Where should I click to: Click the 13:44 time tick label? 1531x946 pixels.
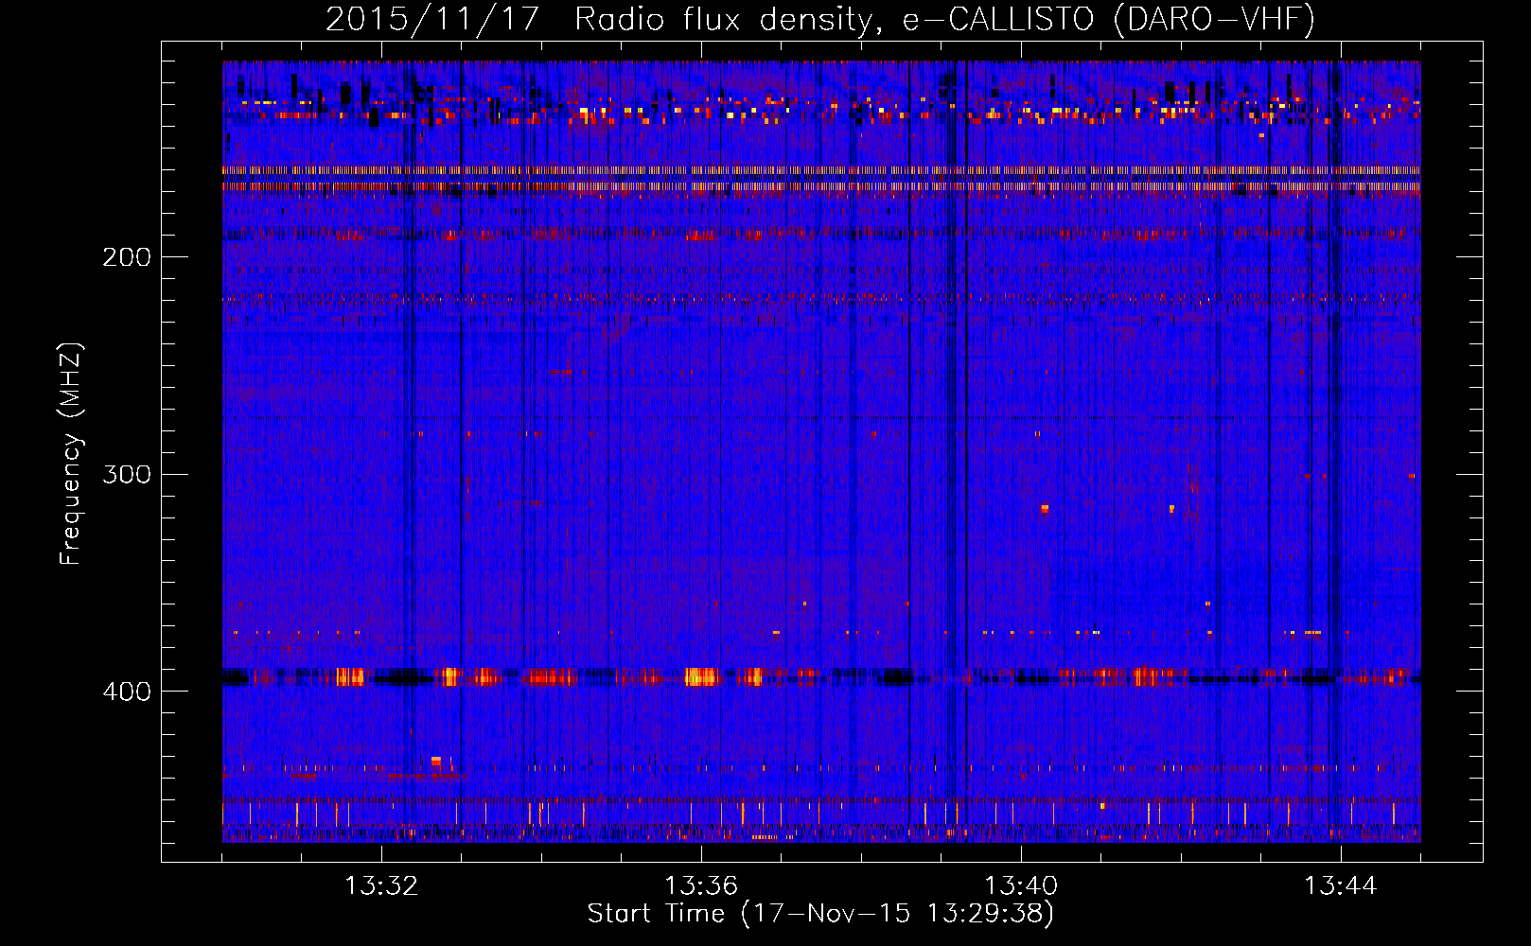pos(1341,886)
